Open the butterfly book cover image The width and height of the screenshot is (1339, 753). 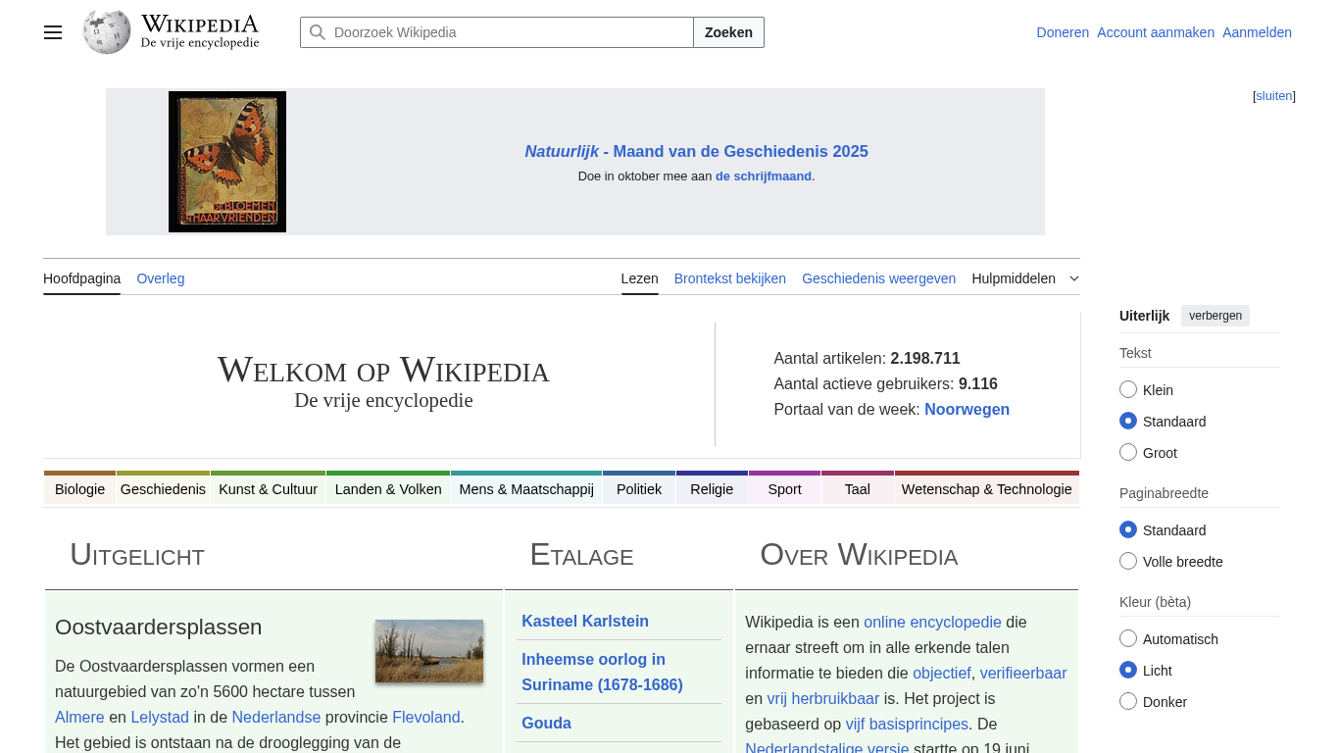point(227,162)
